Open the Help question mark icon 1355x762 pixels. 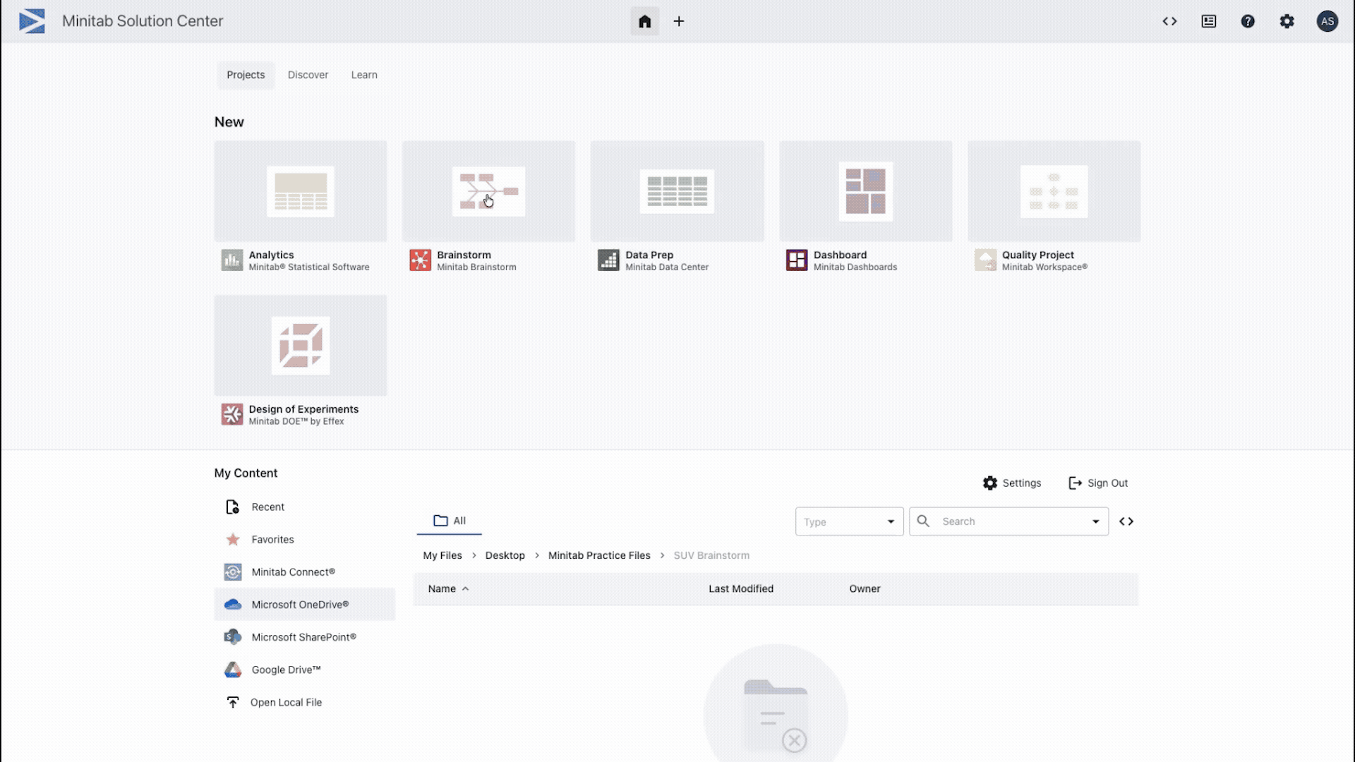tap(1248, 21)
